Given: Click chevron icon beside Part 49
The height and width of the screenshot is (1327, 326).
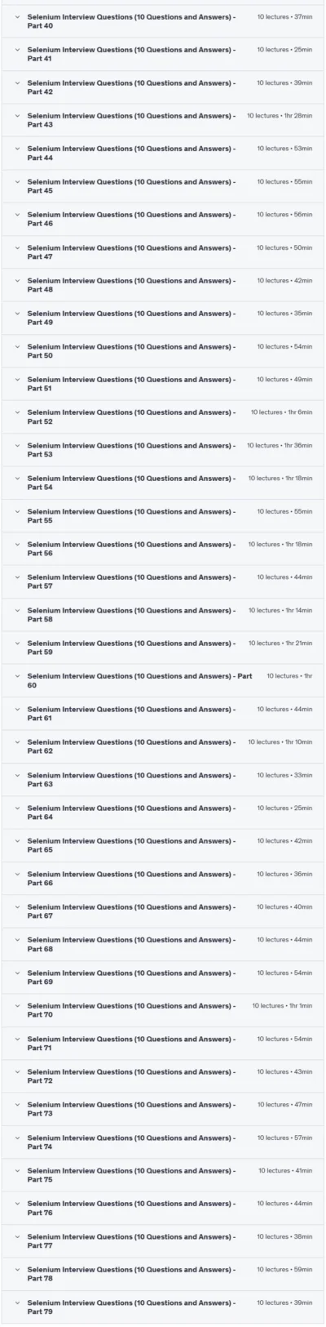Looking at the screenshot, I should point(17,314).
